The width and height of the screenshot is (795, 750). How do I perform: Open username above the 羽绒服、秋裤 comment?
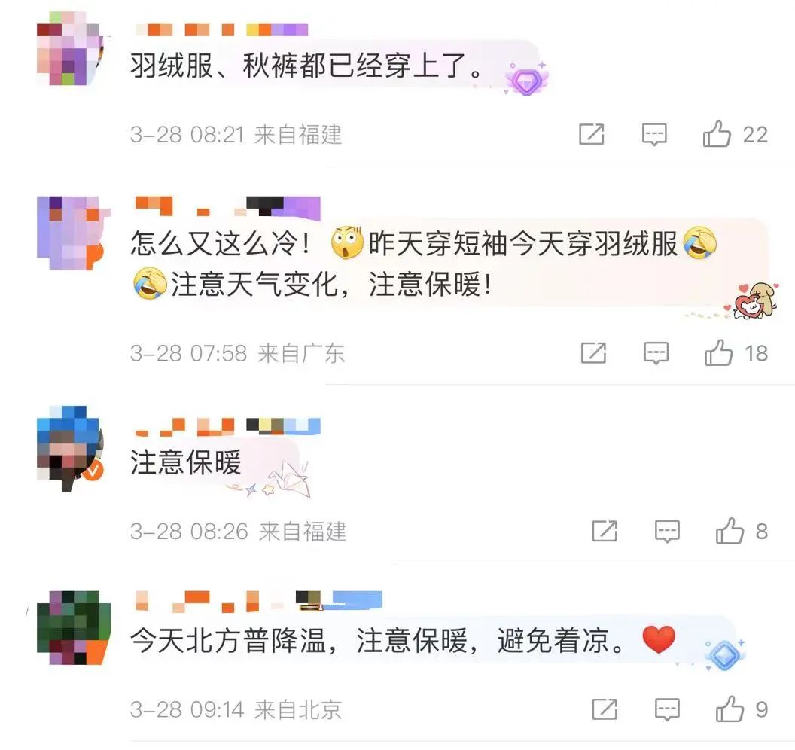(x=221, y=29)
